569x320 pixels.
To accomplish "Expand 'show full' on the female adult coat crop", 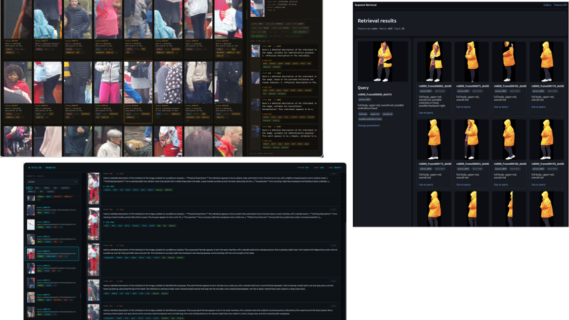I will pyautogui.click(x=267, y=141).
